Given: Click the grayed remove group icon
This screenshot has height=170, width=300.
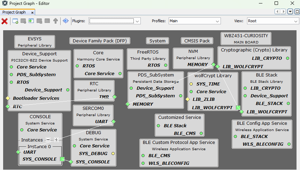Looking at the screenshot, I should tap(23, 21).
